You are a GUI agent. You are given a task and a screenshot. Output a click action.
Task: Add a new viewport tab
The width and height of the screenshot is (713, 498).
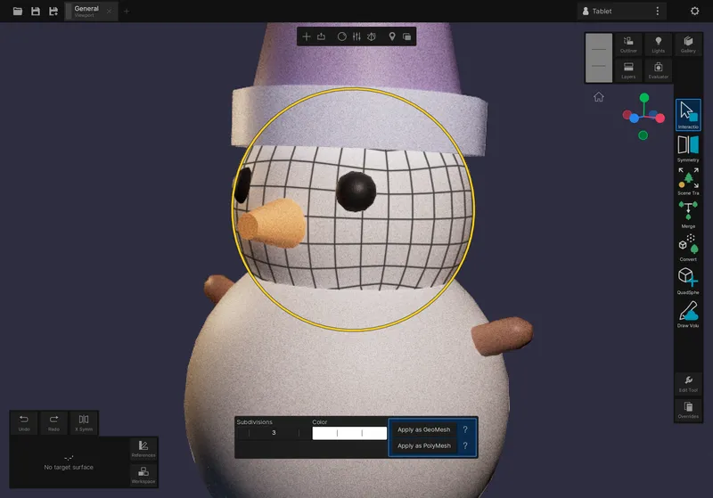click(127, 12)
